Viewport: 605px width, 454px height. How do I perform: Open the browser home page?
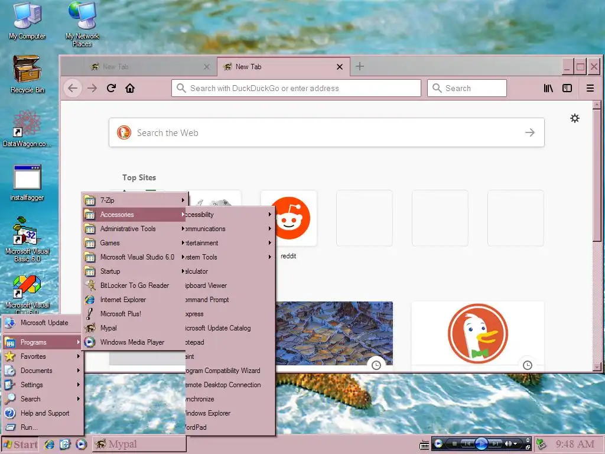tap(130, 88)
